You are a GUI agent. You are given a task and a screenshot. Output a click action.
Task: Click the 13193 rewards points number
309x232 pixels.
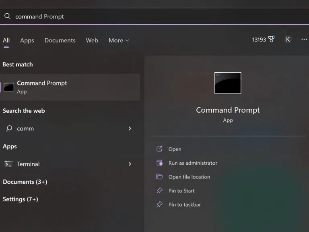(259, 39)
